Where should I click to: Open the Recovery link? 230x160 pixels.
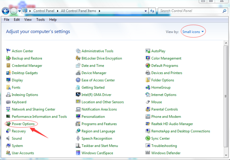[x=19, y=131]
